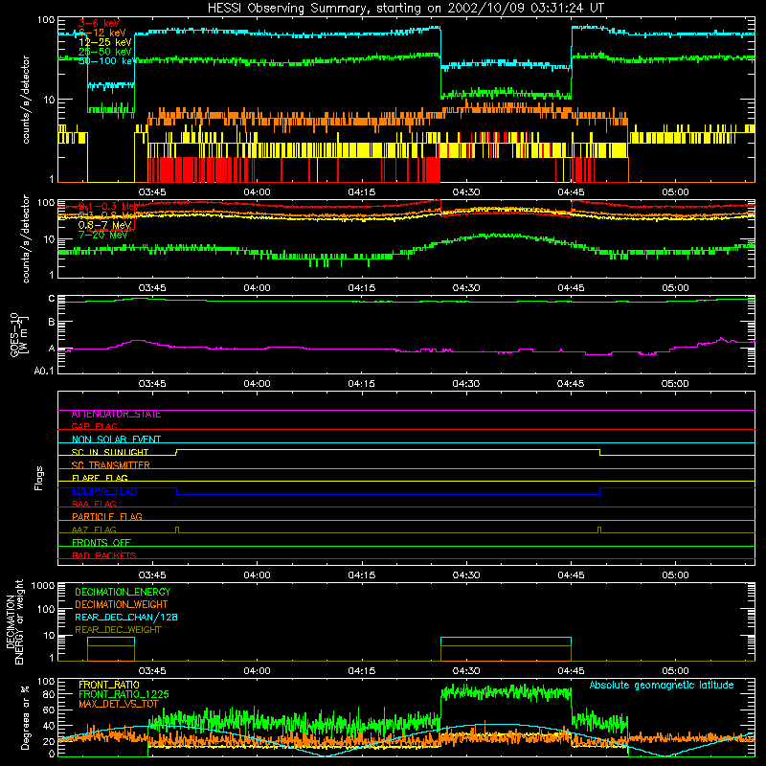This screenshot has width=766, height=766.
Task: Click the green "7-20 MeV" legend label
Action: (x=102, y=235)
